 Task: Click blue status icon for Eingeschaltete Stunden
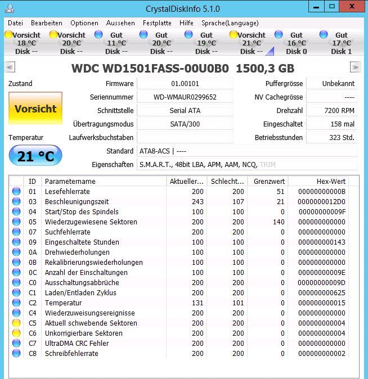coord(16,242)
